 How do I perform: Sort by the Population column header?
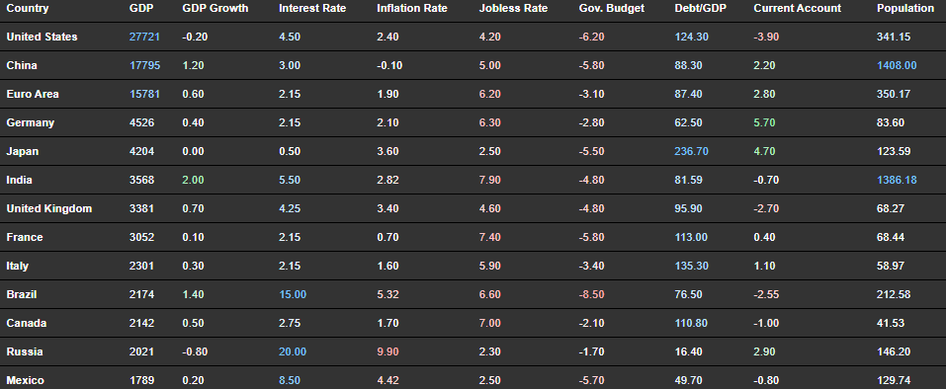click(904, 9)
